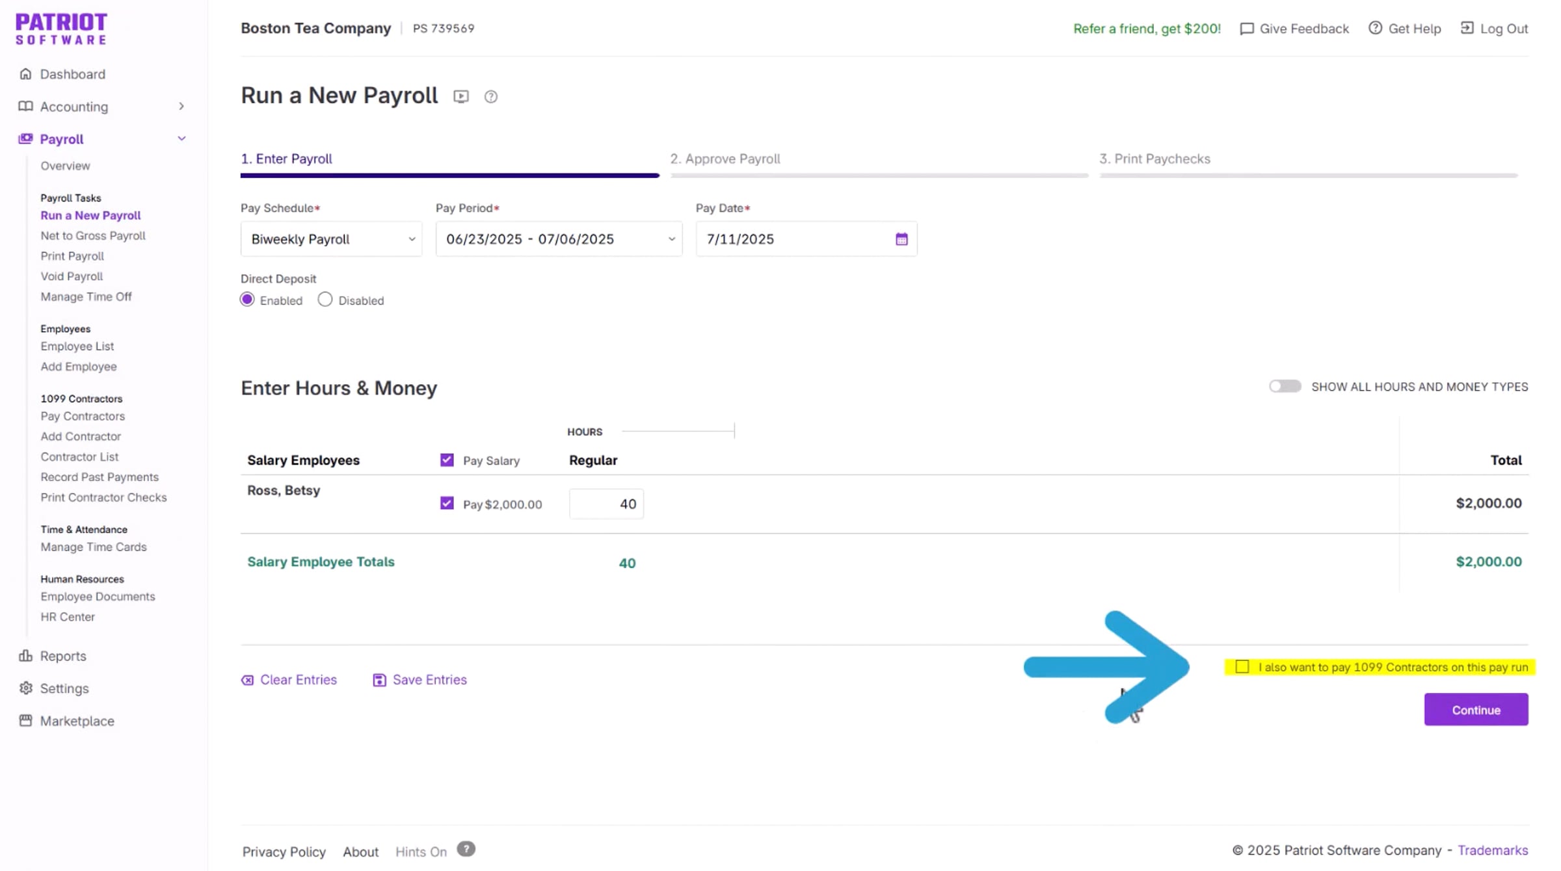
Task: Open Manage Time Off
Action: click(87, 296)
